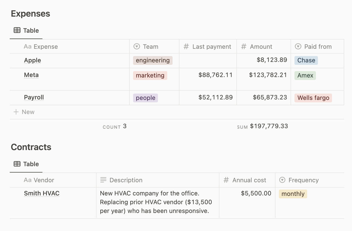This screenshot has width=352, height=231.
Task: Select the yellow monthly frequency tag
Action: (x=293, y=194)
